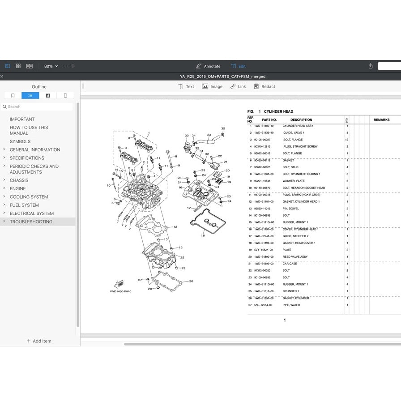
Task: Click Add Item in the outline
Action: click(39, 341)
